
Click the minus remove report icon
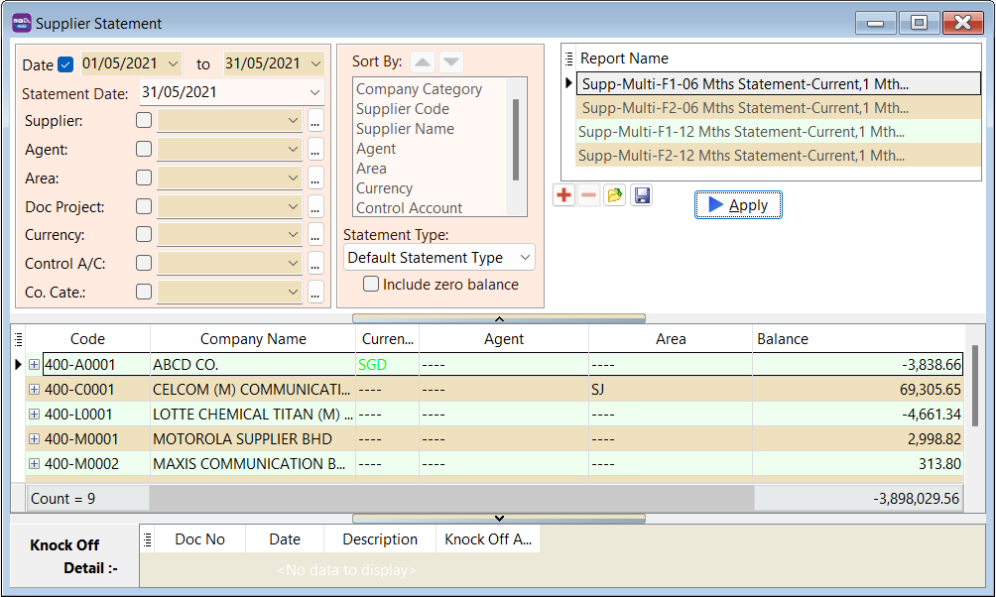point(588,195)
